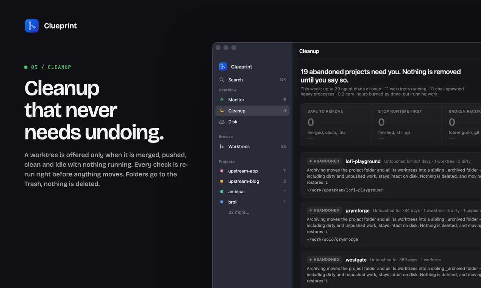Click path ~/Work/solo/grymforge

pyautogui.click(x=332, y=239)
